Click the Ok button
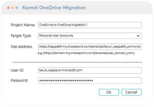The height and width of the screenshot is (107, 154). pos(109,92)
